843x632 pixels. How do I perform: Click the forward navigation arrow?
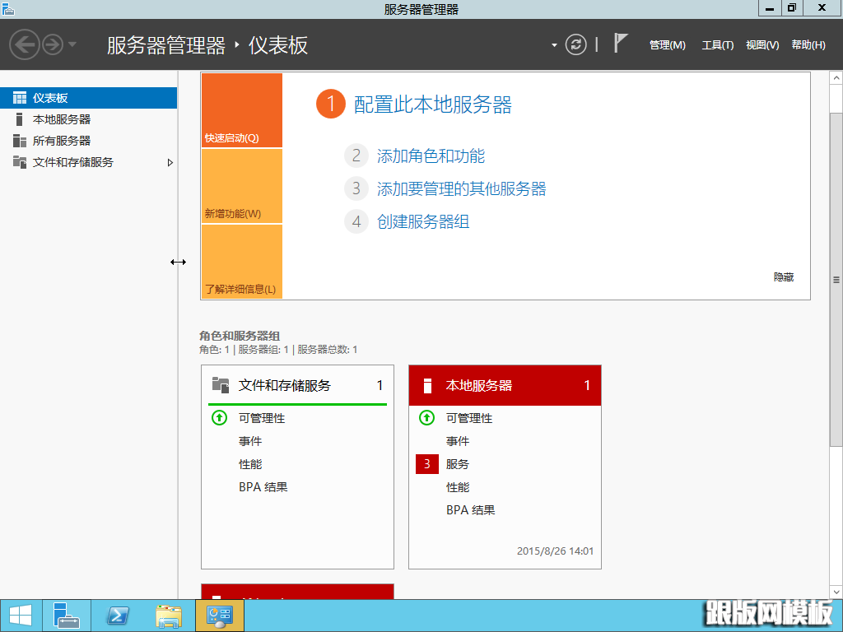pos(53,44)
